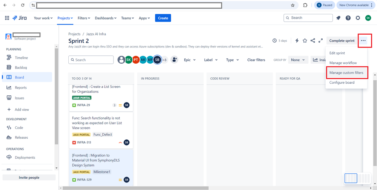Viewport: 377px width, 190px height.
Task: Click the board search field
Action: tap(91, 60)
